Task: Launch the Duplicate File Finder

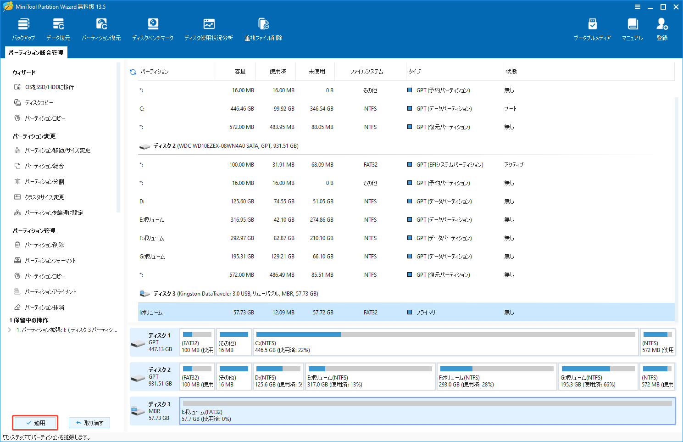Action: 263,28
